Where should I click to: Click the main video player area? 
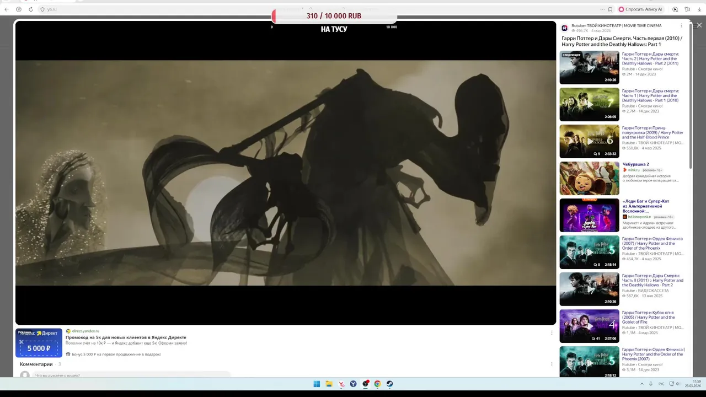[286, 173]
